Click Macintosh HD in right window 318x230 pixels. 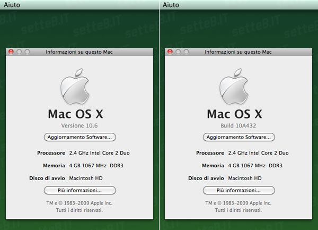point(245,178)
